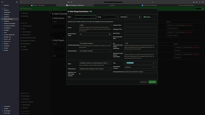This screenshot has height=115, width=205.
Task: Select the Server von Extern tab group
Action: pos(10,19)
